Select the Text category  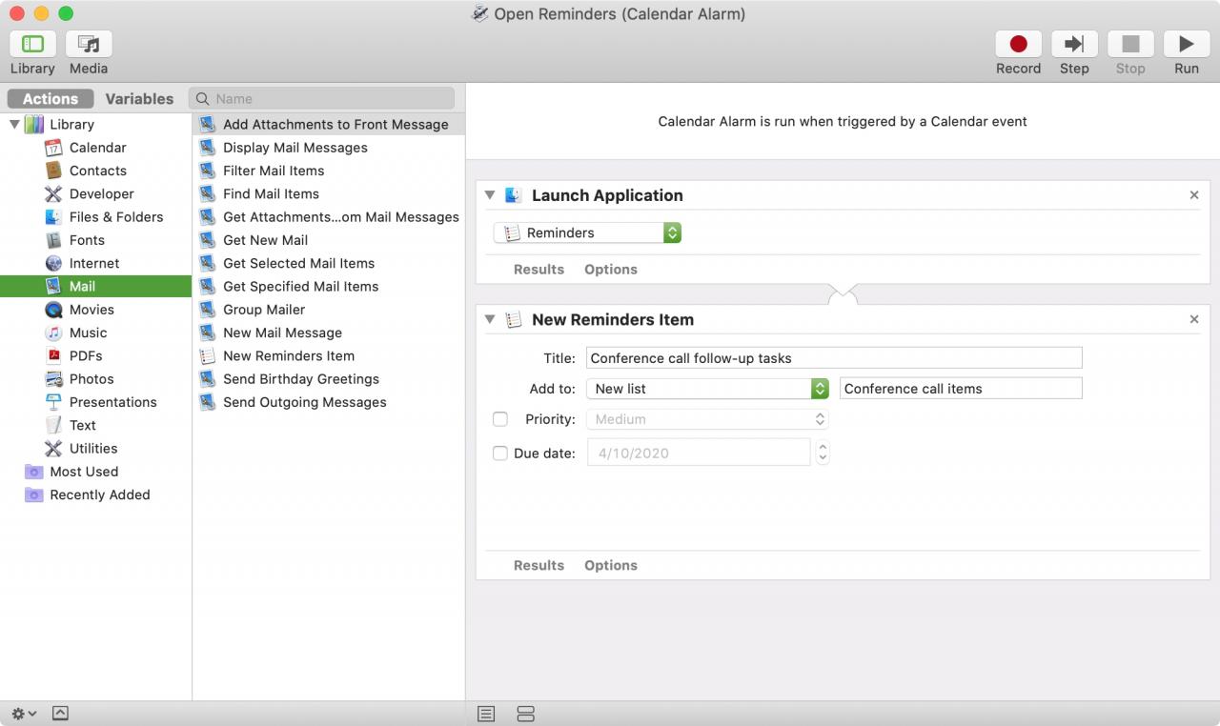click(x=95, y=425)
